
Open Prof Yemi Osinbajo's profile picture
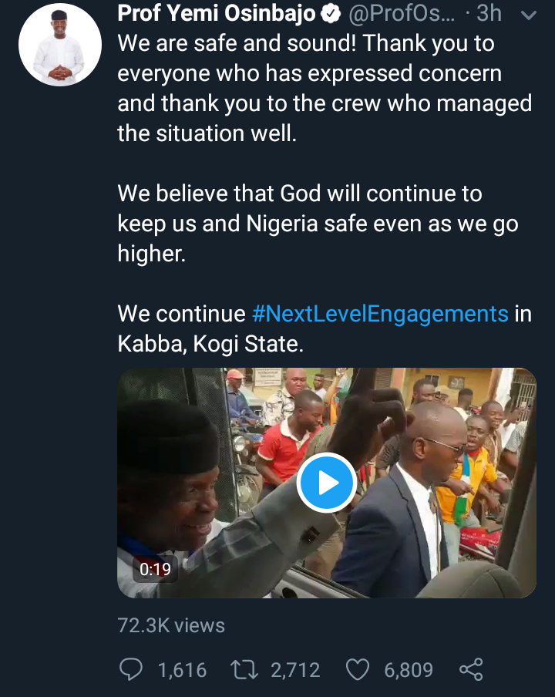[60, 50]
